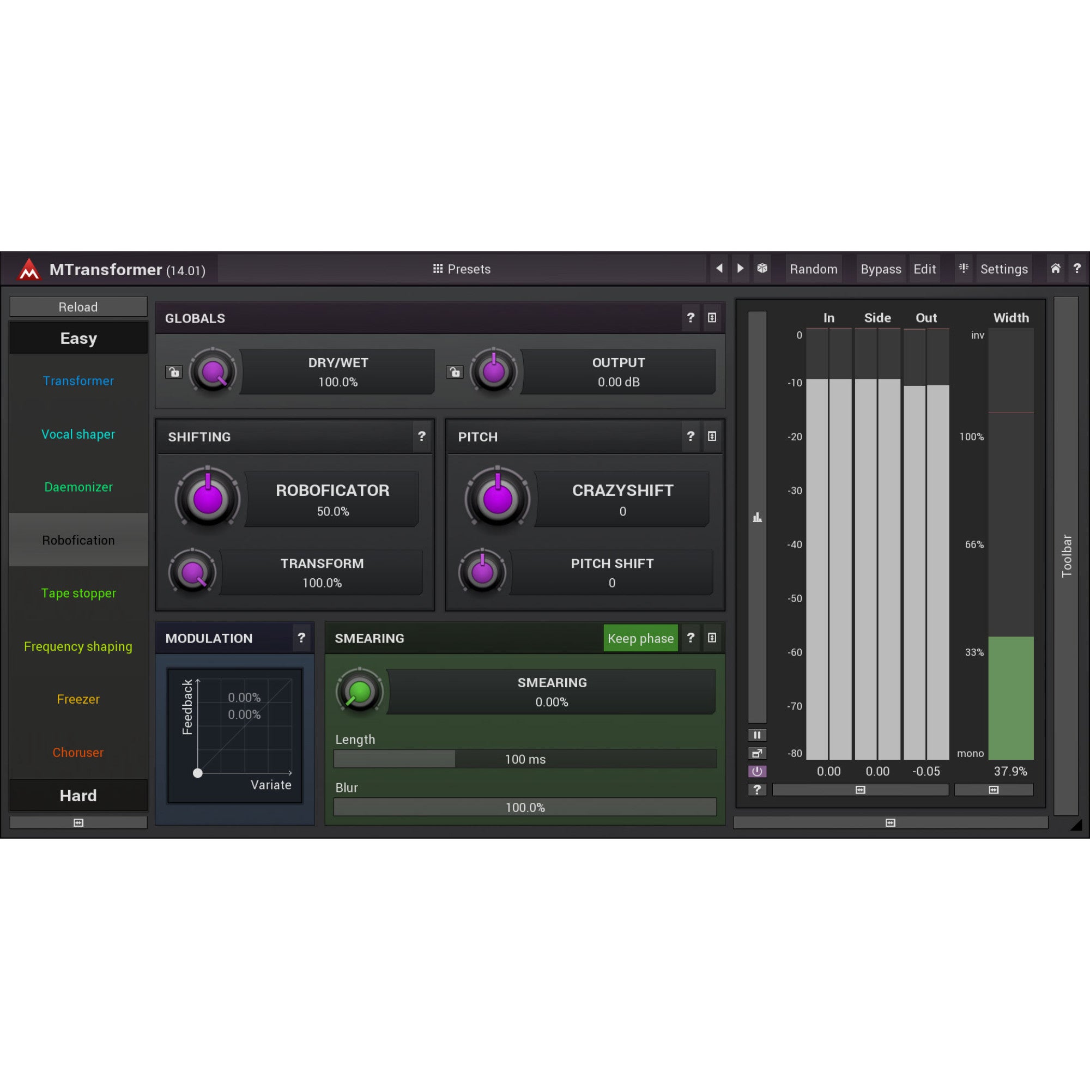The image size is (1090, 1090).
Task: Open Globals section preset menu icon
Action: (x=712, y=318)
